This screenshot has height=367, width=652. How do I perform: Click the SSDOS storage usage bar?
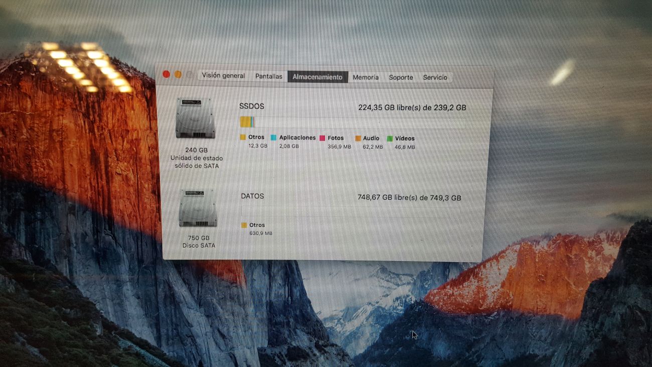pos(353,122)
